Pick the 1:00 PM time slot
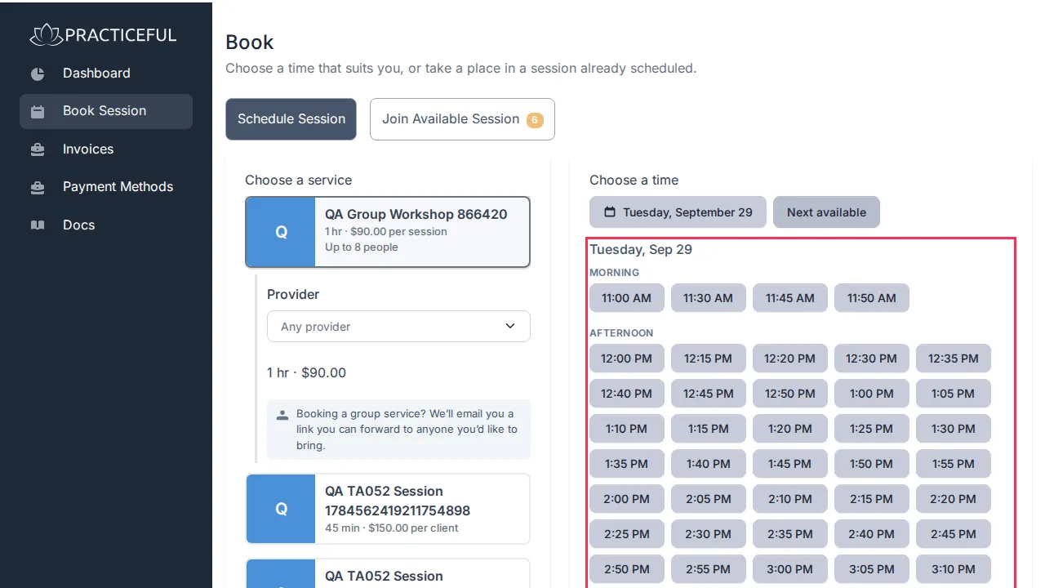Image resolution: width=1045 pixels, height=588 pixels. tap(872, 394)
